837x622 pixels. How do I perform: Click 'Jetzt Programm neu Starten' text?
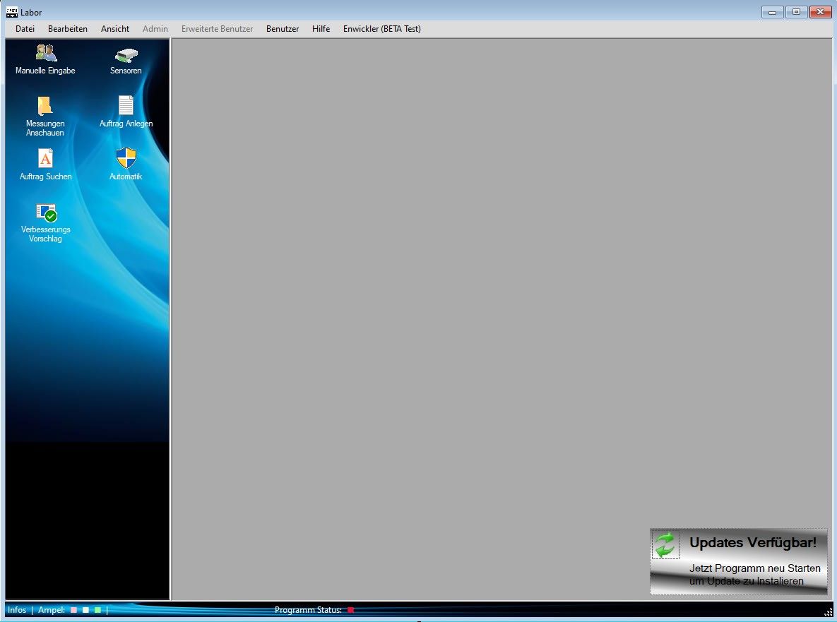tap(755, 568)
